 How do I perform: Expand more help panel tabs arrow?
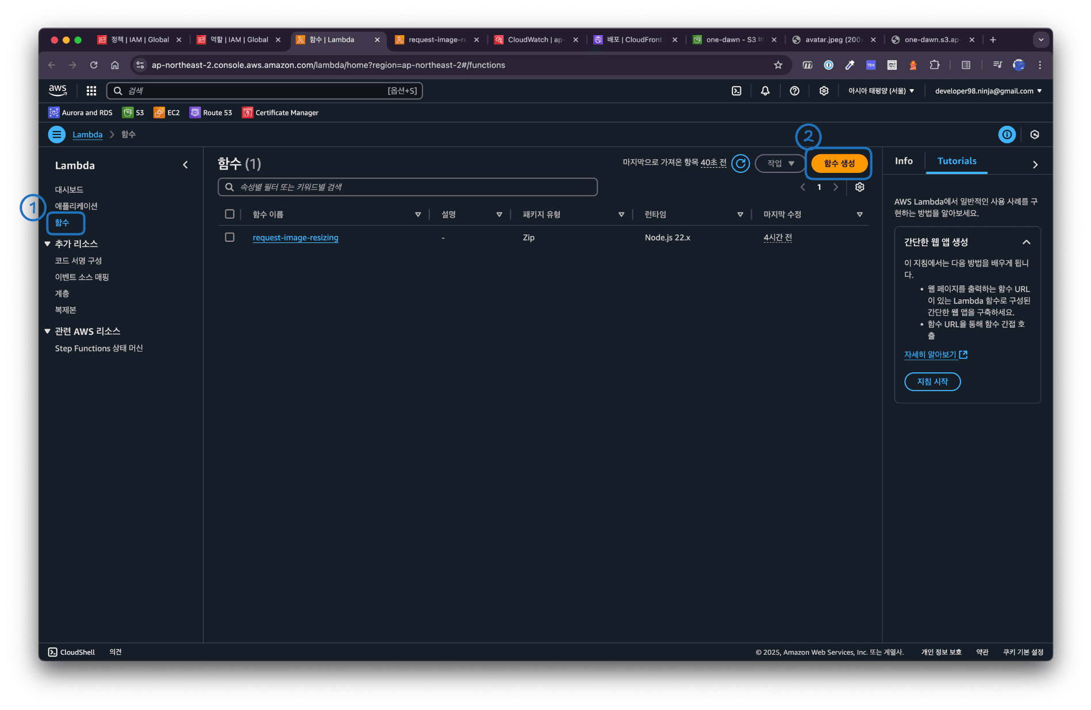point(1035,165)
